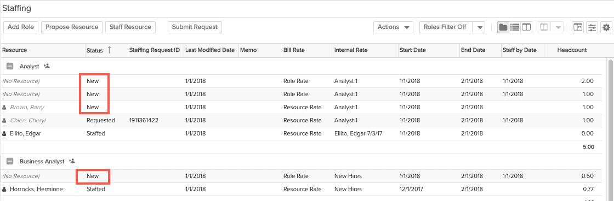Click Staffed status for Horrocks, Hermione
614x201 pixels.
pyautogui.click(x=95, y=190)
